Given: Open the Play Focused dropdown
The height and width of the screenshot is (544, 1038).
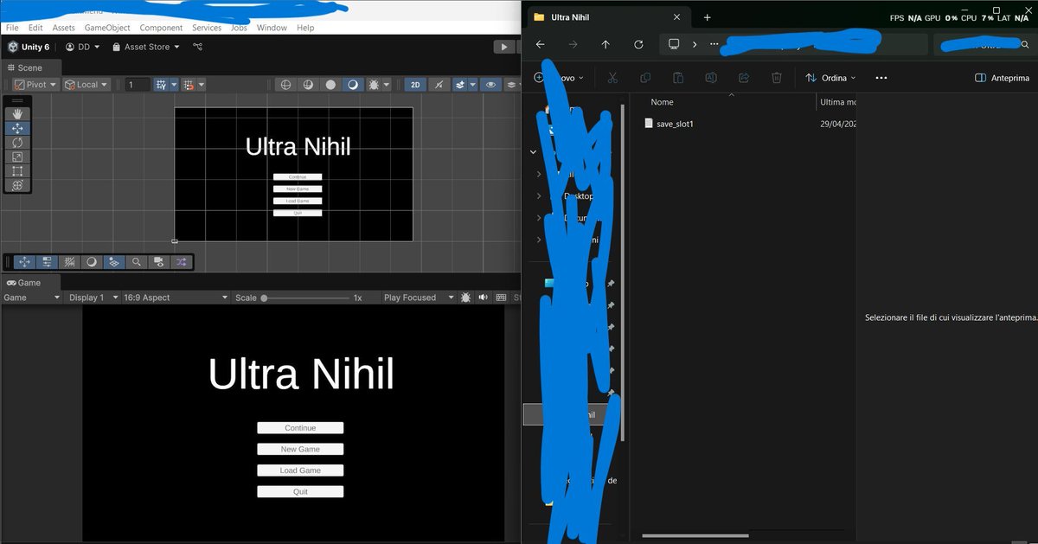Looking at the screenshot, I should [420, 298].
